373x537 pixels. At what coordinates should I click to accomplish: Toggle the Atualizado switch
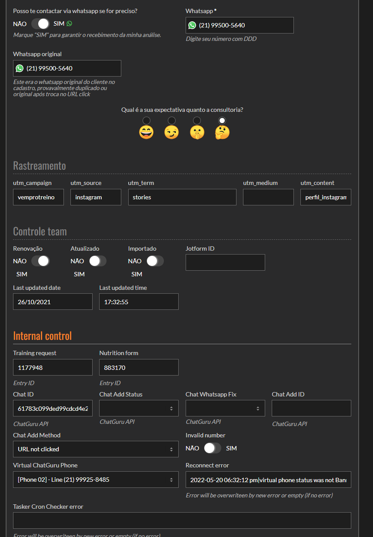click(x=97, y=261)
